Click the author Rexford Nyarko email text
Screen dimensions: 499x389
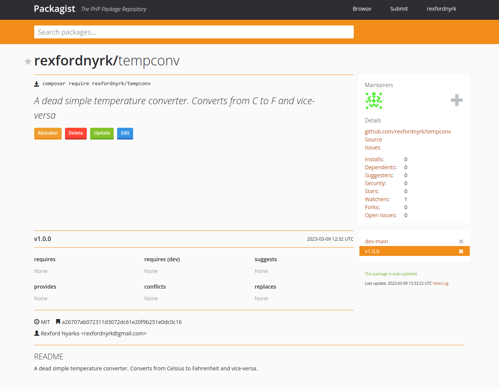click(x=94, y=333)
